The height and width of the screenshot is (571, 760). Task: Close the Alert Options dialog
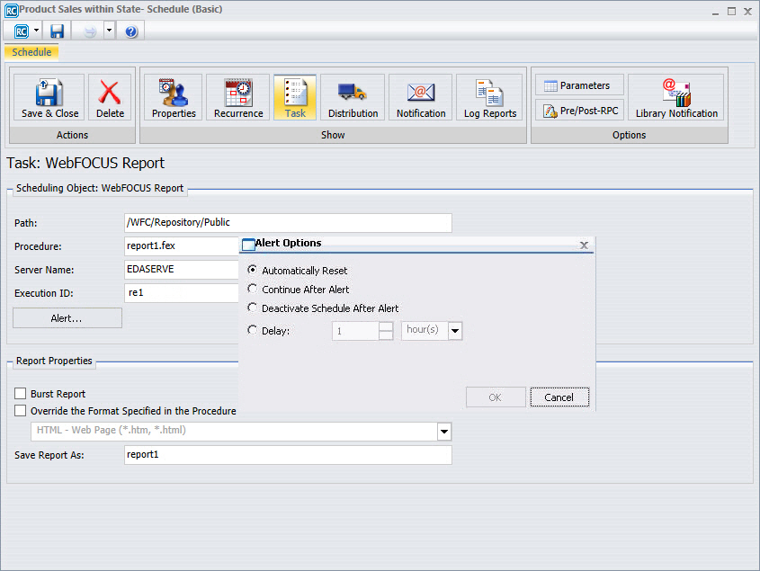point(584,245)
